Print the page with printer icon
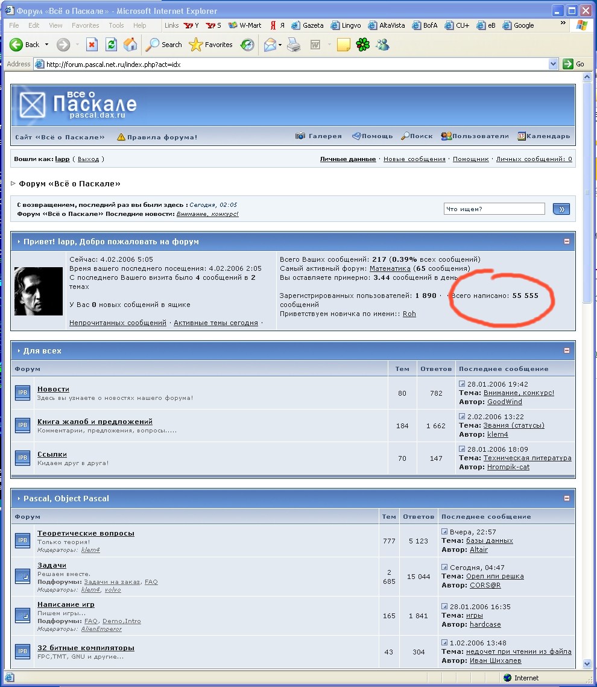The width and height of the screenshot is (597, 687). [294, 45]
